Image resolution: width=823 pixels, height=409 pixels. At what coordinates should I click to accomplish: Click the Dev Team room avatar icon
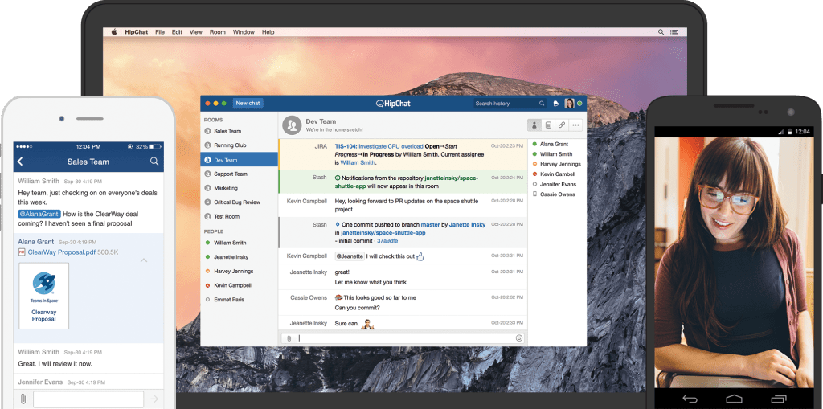click(x=292, y=125)
